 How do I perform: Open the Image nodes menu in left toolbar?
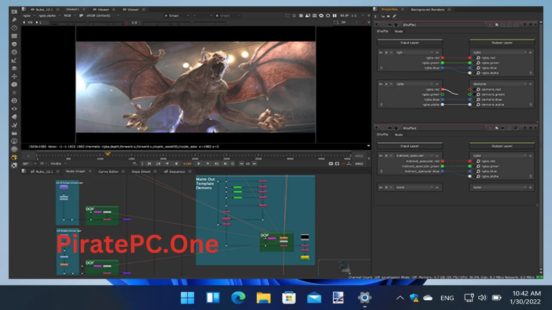point(14,12)
